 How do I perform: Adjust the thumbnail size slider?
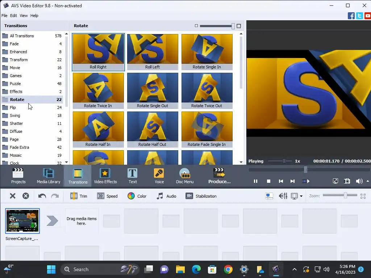click(233, 26)
